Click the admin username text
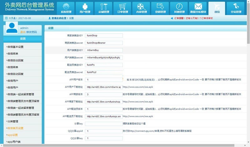This screenshot has width=250, height=147. [24, 28]
